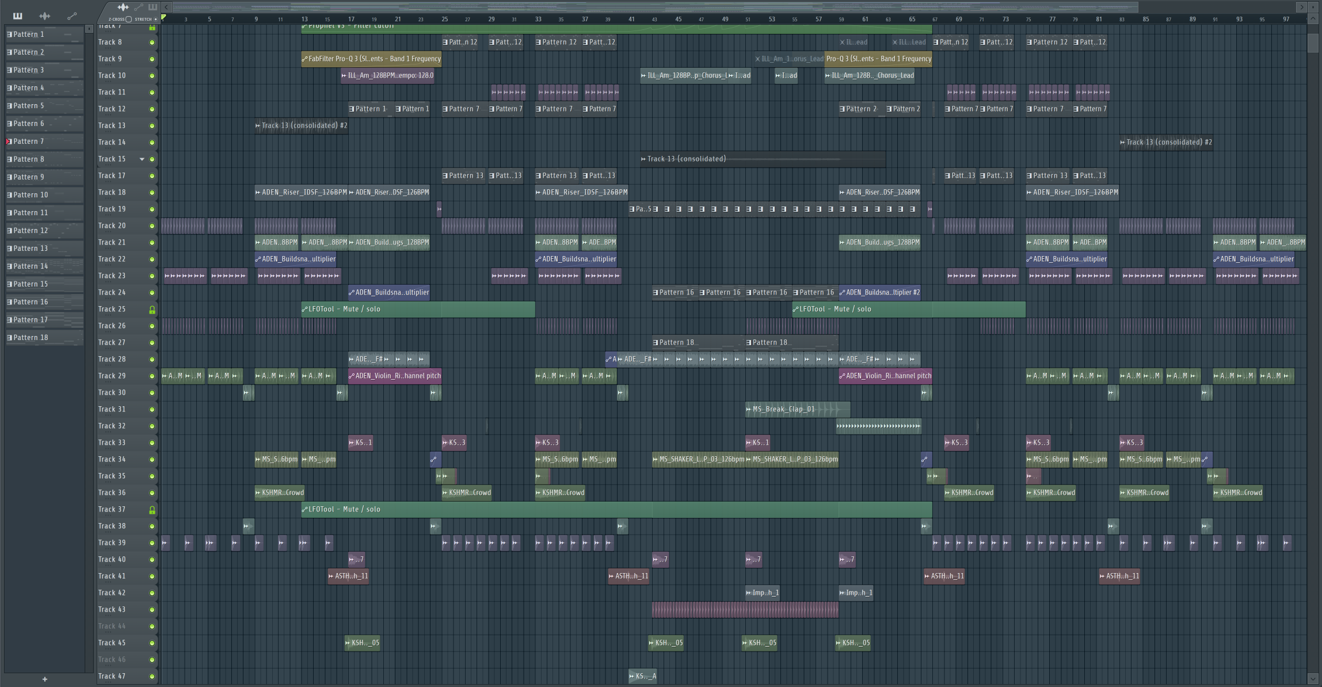Viewport: 1322px width, 687px height.
Task: Enable the Z-CROSS option
Action: pyautogui.click(x=129, y=19)
